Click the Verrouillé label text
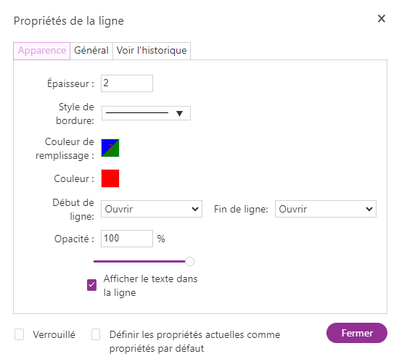Viewport: 399px width, 359px height. coord(54,334)
